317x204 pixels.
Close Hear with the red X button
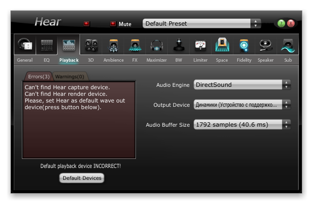(x=291, y=23)
